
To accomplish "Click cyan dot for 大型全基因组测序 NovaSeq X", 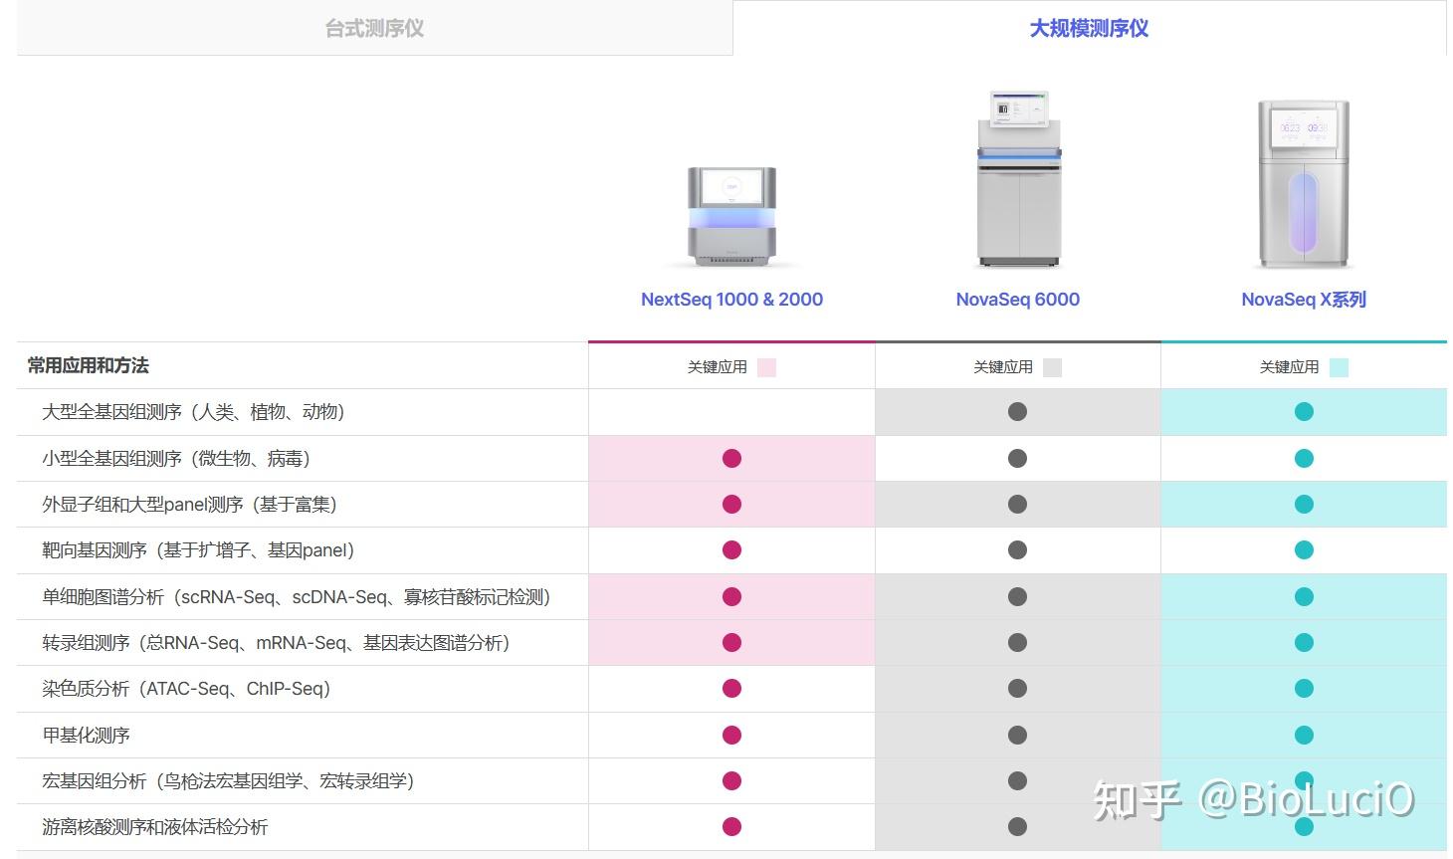I will tap(1304, 412).
